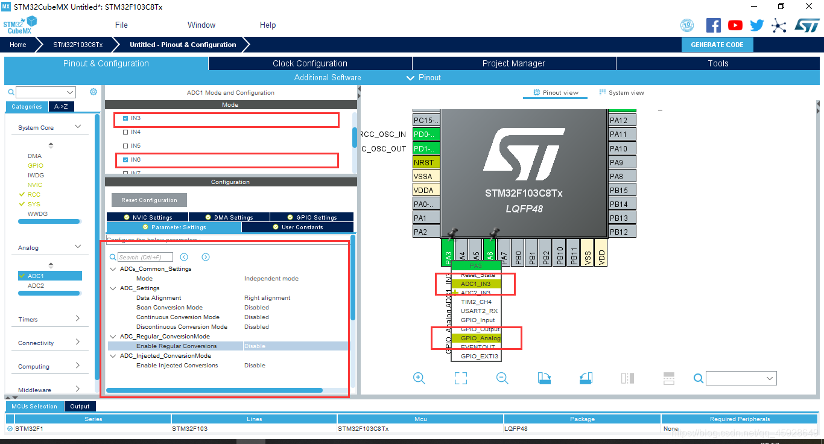Click the pin search magnifier below the chip
The width and height of the screenshot is (824, 444).
699,378
